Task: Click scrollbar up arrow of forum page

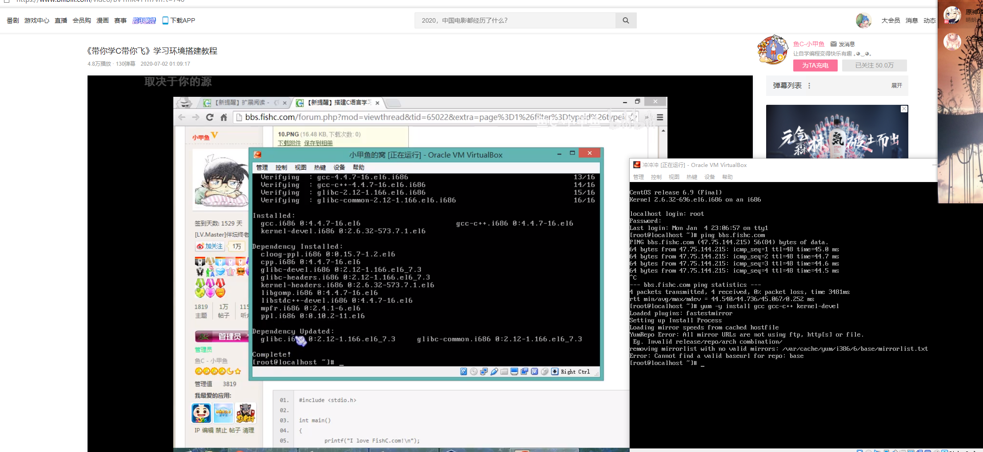Action: (663, 131)
